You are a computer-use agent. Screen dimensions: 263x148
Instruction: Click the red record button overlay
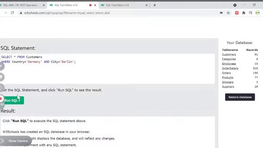click(x=1, y=99)
